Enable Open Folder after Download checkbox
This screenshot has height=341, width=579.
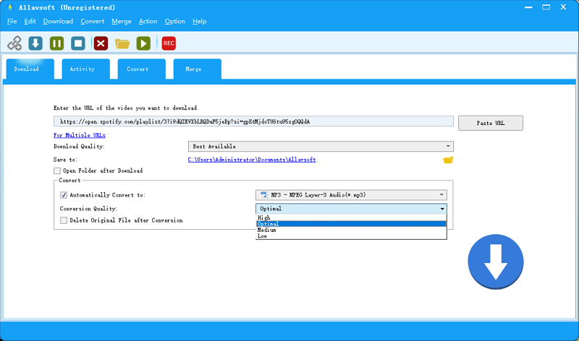point(57,170)
